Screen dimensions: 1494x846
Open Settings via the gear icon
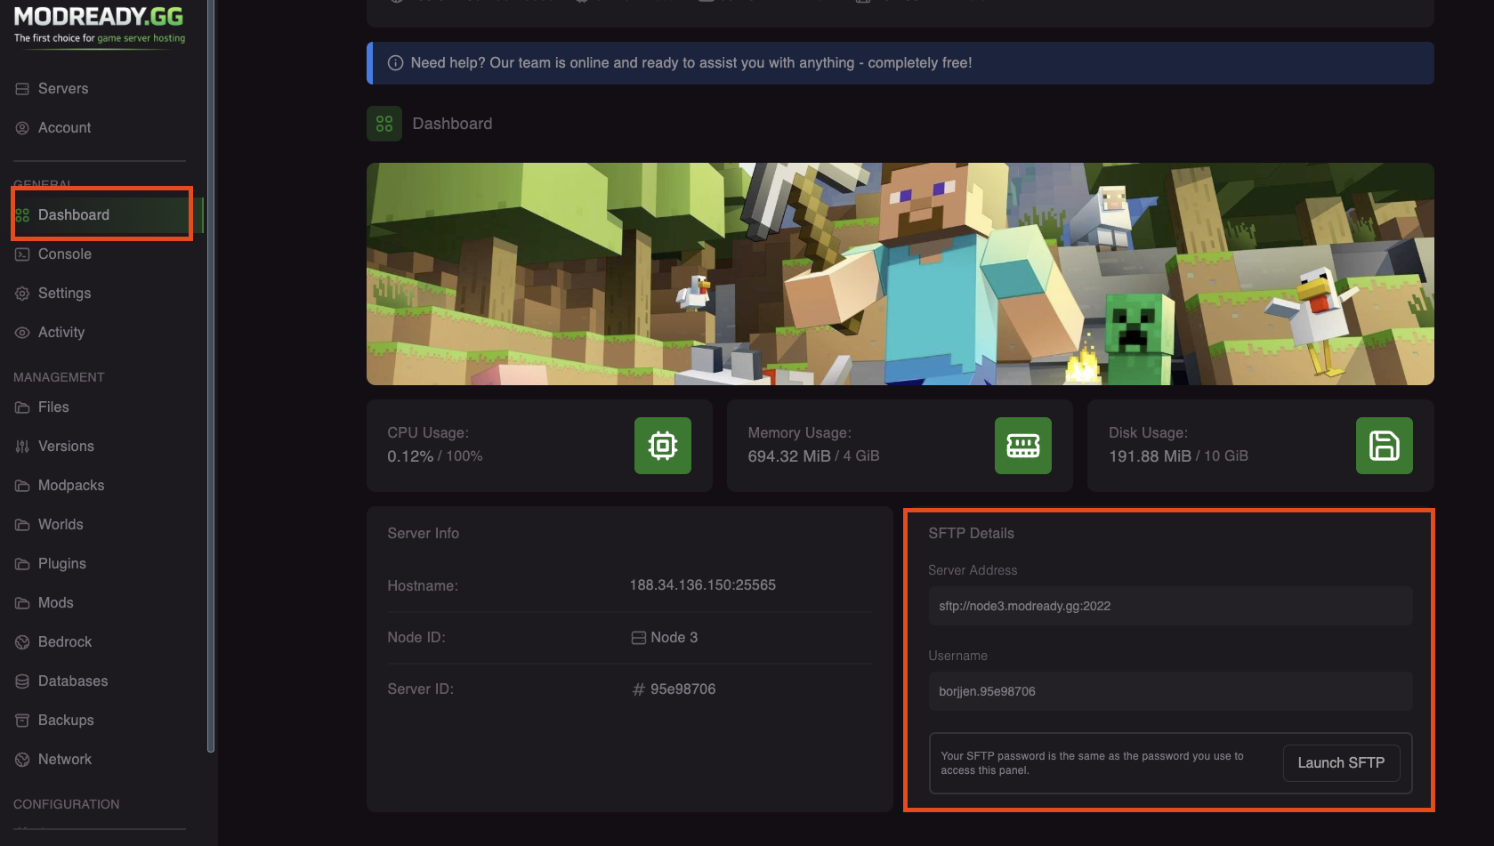point(21,293)
